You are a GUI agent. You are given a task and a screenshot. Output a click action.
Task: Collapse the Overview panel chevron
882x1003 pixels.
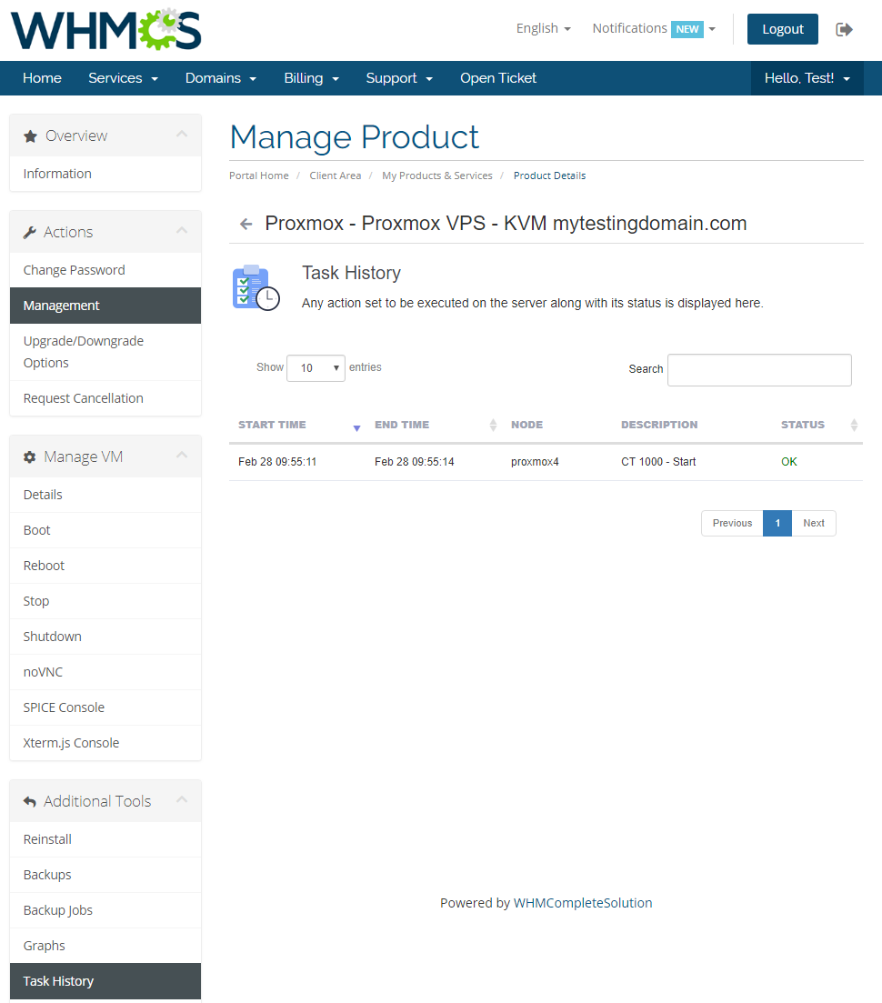[x=182, y=134]
